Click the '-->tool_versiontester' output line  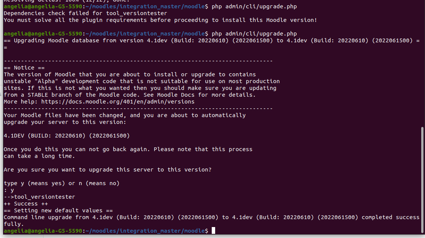(x=39, y=197)
